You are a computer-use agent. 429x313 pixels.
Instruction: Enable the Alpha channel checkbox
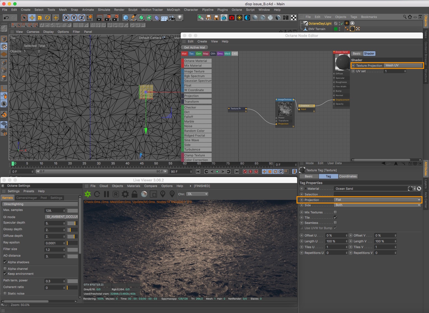click(x=5, y=269)
